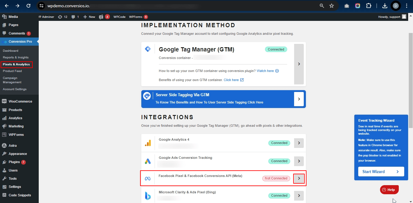
Task: Open Pixels & Analytics submenu
Action: point(16,64)
